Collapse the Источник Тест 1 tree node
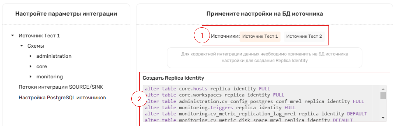394x126 pixels. point(13,36)
